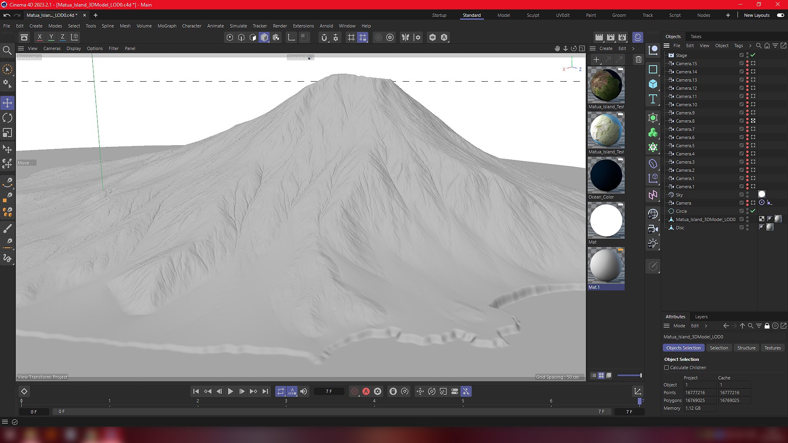Select the Ocean_Color material thumbnail
The width and height of the screenshot is (788, 443).
(x=606, y=176)
